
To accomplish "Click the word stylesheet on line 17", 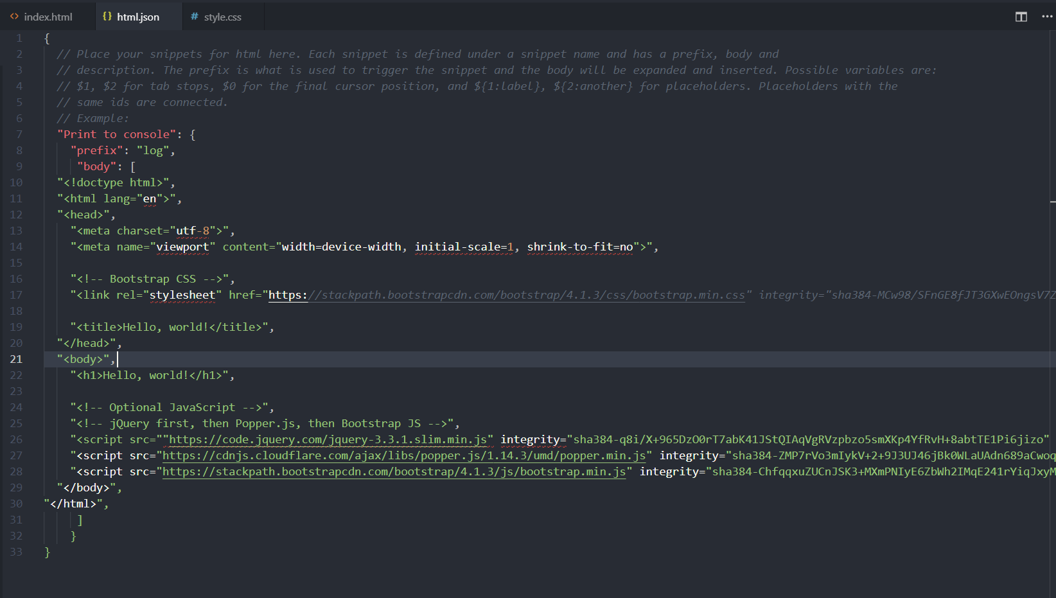I will (182, 295).
